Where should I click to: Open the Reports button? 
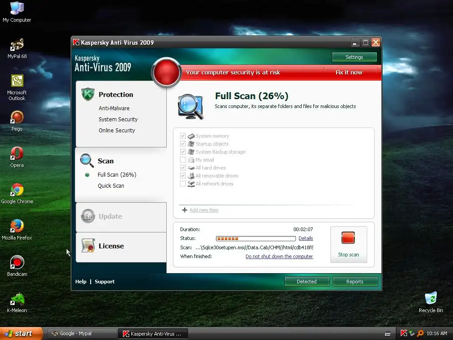point(355,281)
